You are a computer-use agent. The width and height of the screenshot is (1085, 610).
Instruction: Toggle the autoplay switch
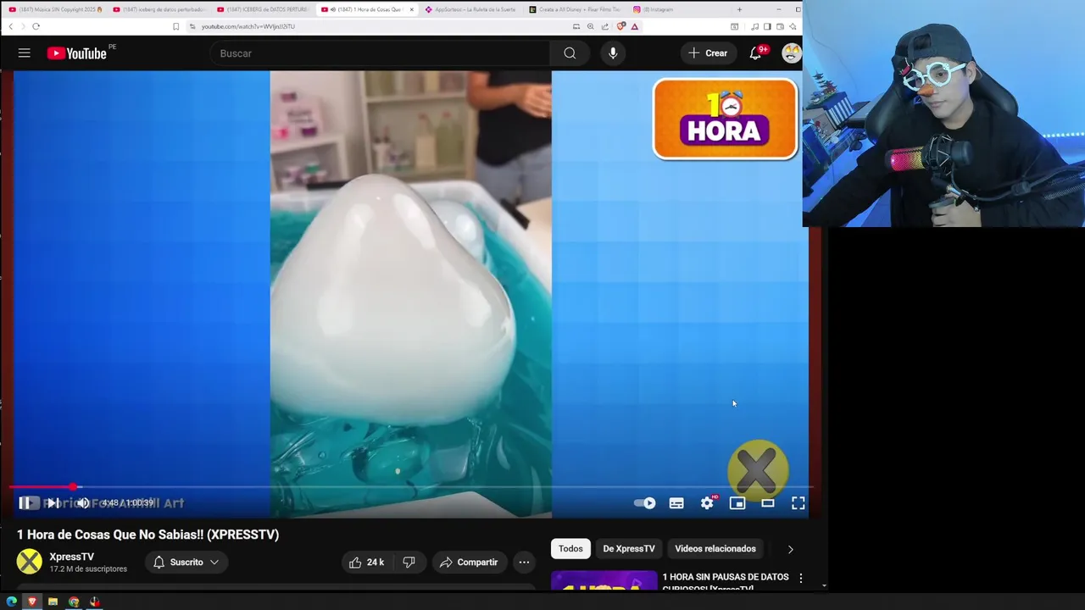(644, 503)
